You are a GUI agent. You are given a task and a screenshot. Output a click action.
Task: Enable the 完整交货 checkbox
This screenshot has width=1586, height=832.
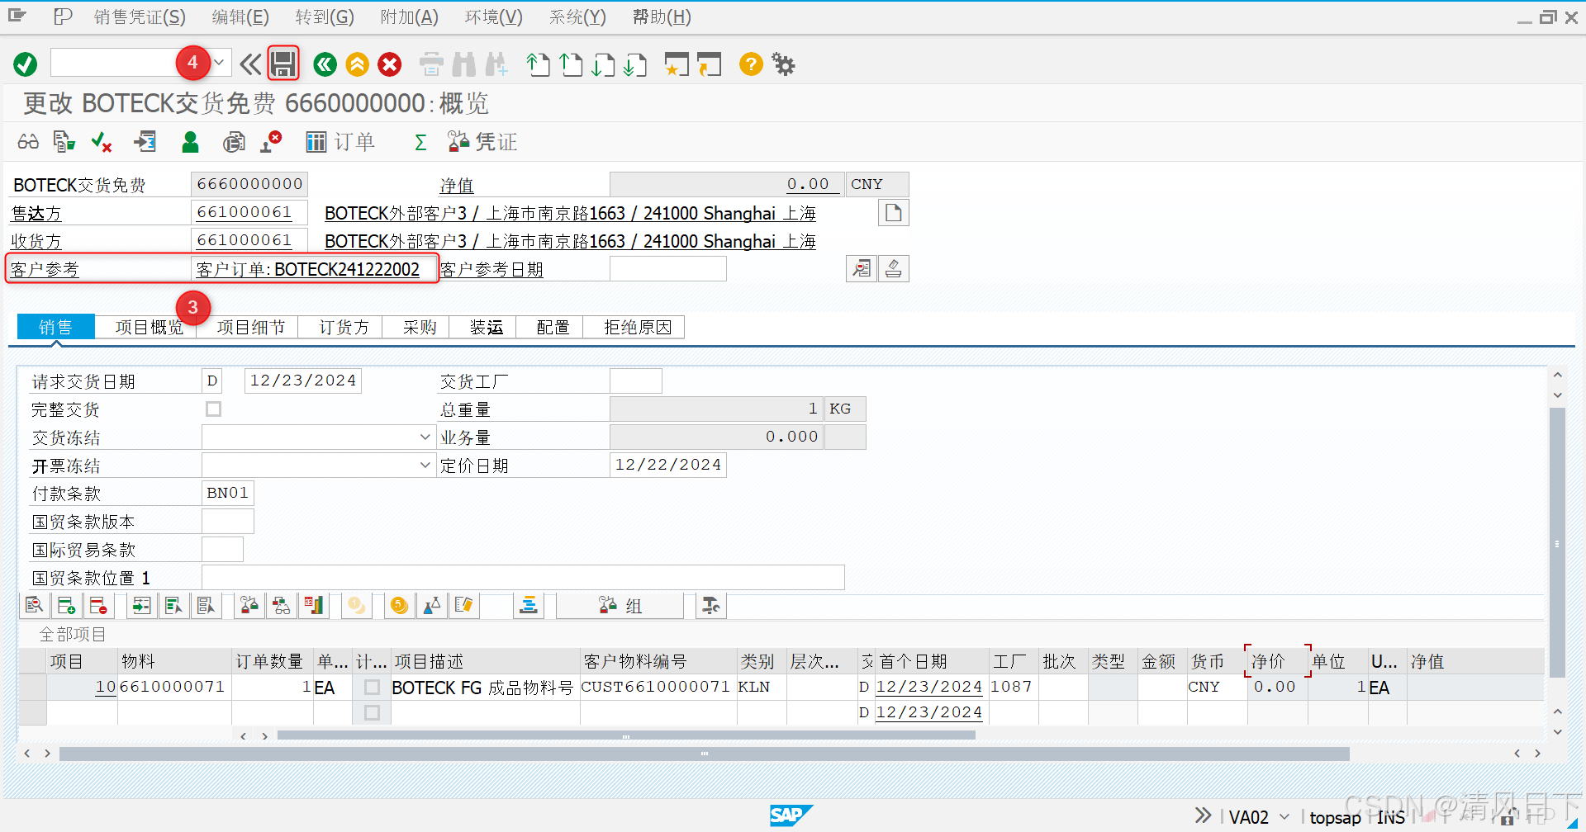click(213, 408)
